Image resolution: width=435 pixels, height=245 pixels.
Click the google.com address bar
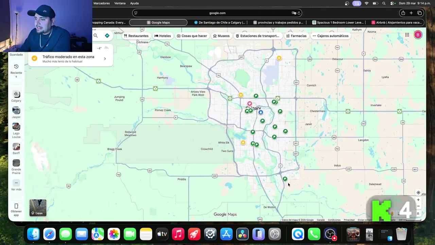[217, 13]
